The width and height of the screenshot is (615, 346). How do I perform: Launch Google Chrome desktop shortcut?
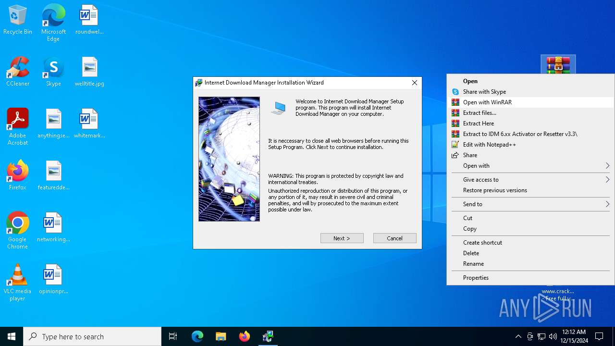(18, 231)
